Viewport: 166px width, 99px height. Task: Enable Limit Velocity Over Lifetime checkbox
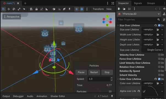tap(159, 63)
